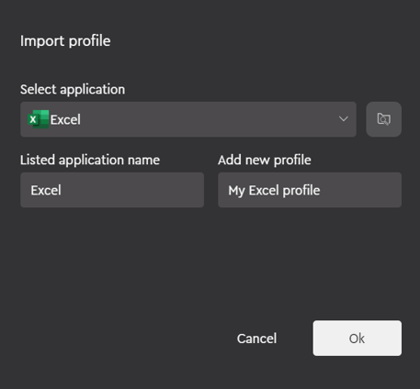420x389 pixels.
Task: Click the Import profile dialog title
Action: coord(65,41)
